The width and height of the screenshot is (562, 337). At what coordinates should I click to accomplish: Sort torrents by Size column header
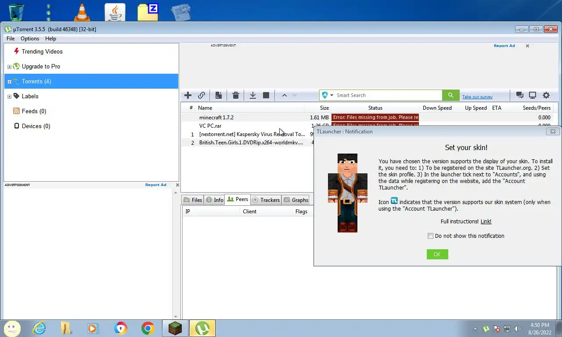(318, 108)
